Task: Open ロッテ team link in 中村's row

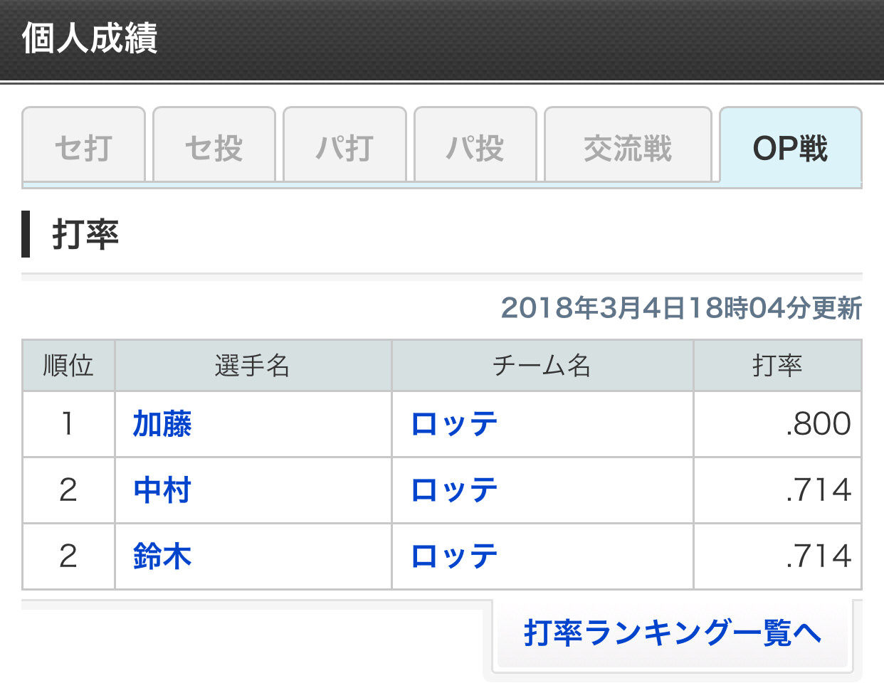Action: [x=454, y=490]
